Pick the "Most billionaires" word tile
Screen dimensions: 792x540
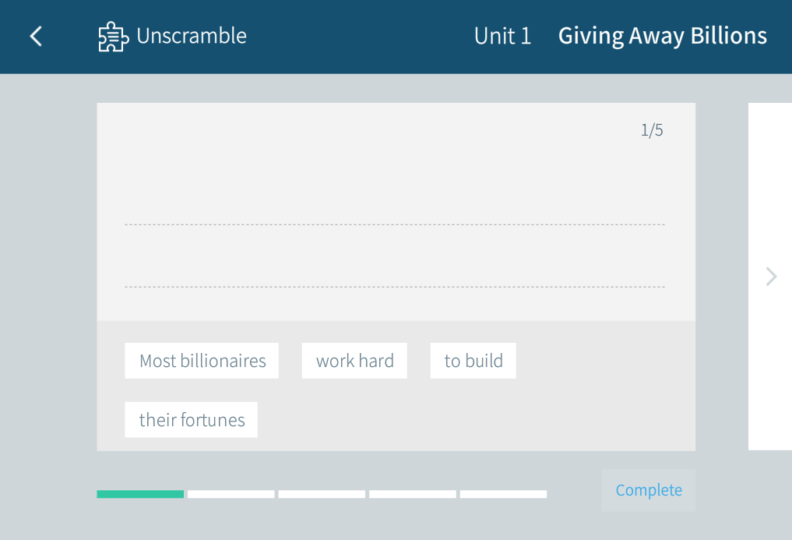coord(202,361)
